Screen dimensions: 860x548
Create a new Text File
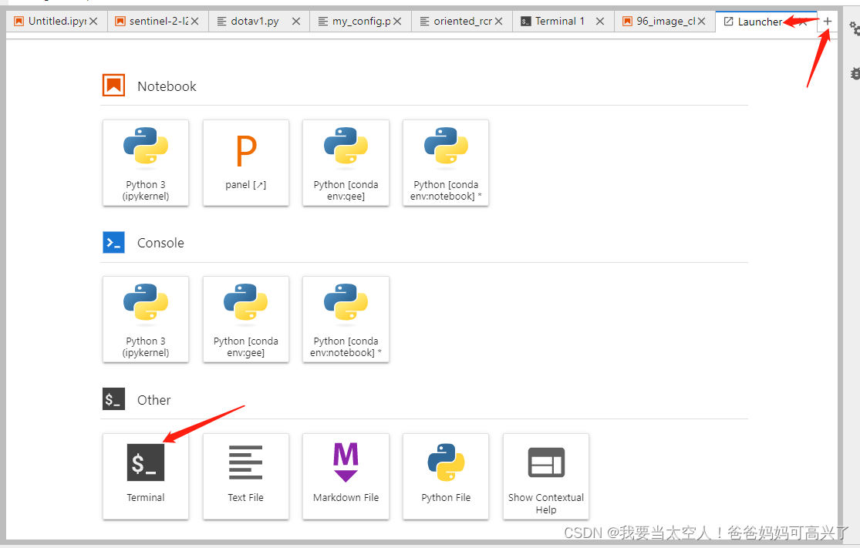pos(246,476)
